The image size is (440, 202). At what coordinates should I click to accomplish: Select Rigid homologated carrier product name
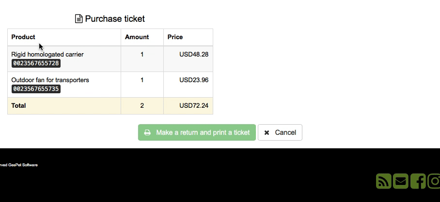pyautogui.click(x=47, y=55)
